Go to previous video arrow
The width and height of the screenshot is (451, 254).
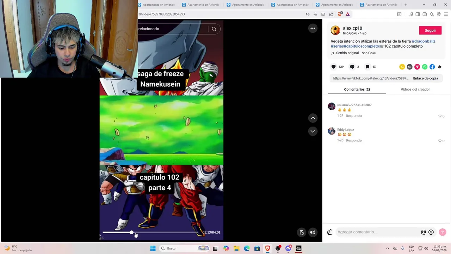click(313, 118)
